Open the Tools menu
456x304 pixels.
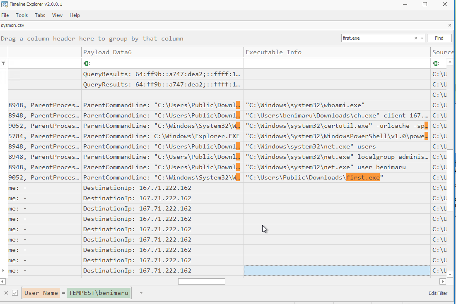(22, 15)
